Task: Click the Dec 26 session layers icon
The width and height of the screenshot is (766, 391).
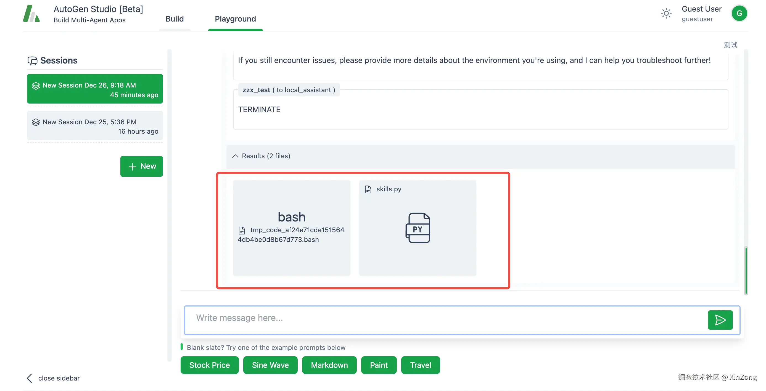Action: (36, 86)
